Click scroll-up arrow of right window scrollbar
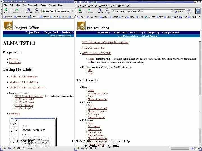 200,41
